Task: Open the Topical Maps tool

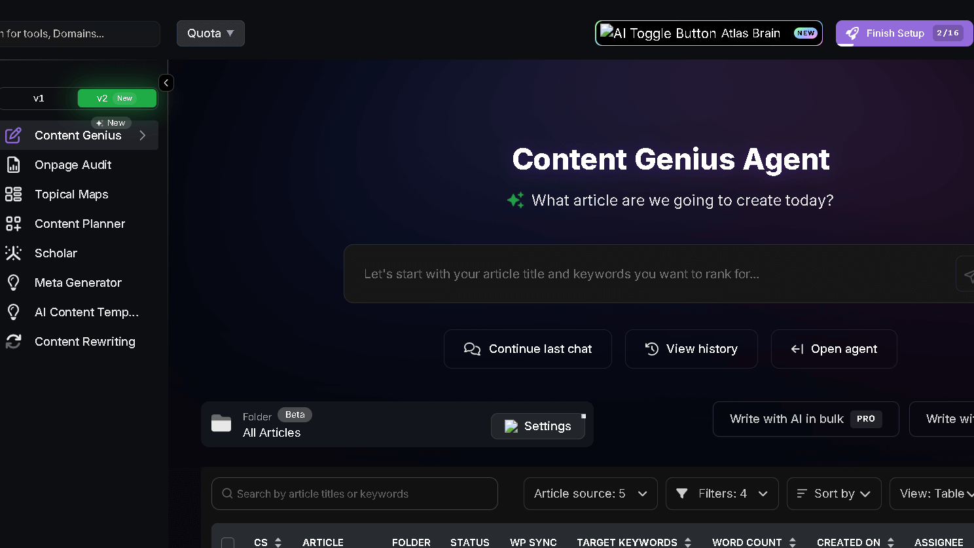Action: pyautogui.click(x=71, y=194)
